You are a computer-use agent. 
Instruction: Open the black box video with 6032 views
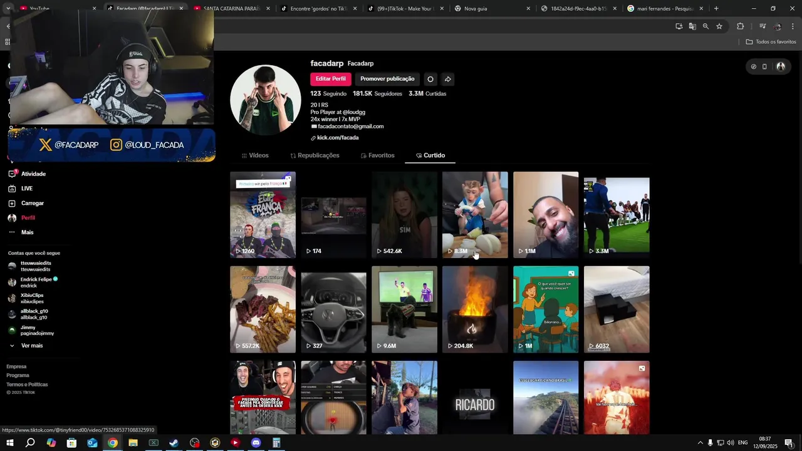coord(617,309)
